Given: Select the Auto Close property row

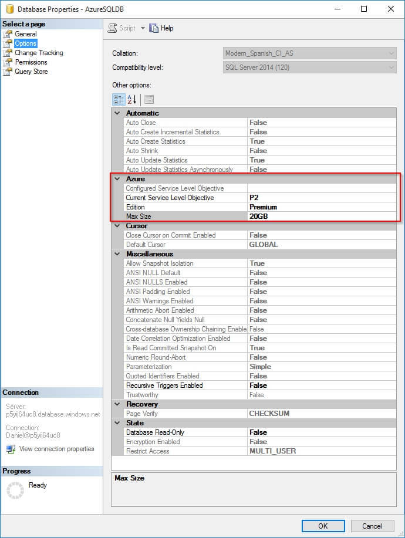Looking at the screenshot, I should tap(260, 123).
